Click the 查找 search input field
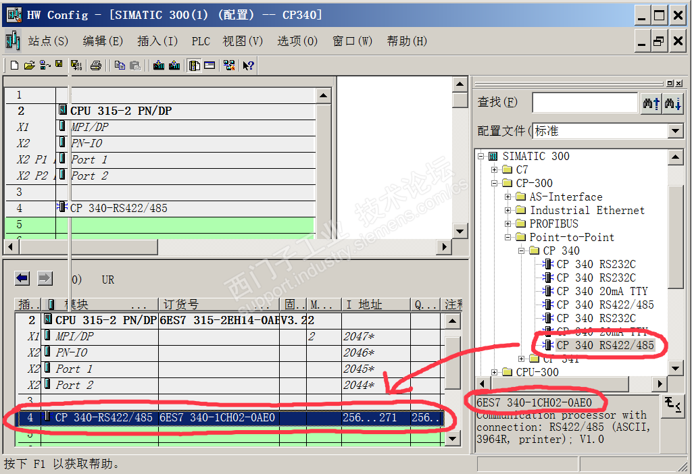692x474 pixels. coord(585,103)
